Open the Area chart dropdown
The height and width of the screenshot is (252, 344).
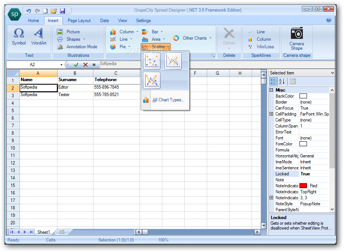pos(164,39)
